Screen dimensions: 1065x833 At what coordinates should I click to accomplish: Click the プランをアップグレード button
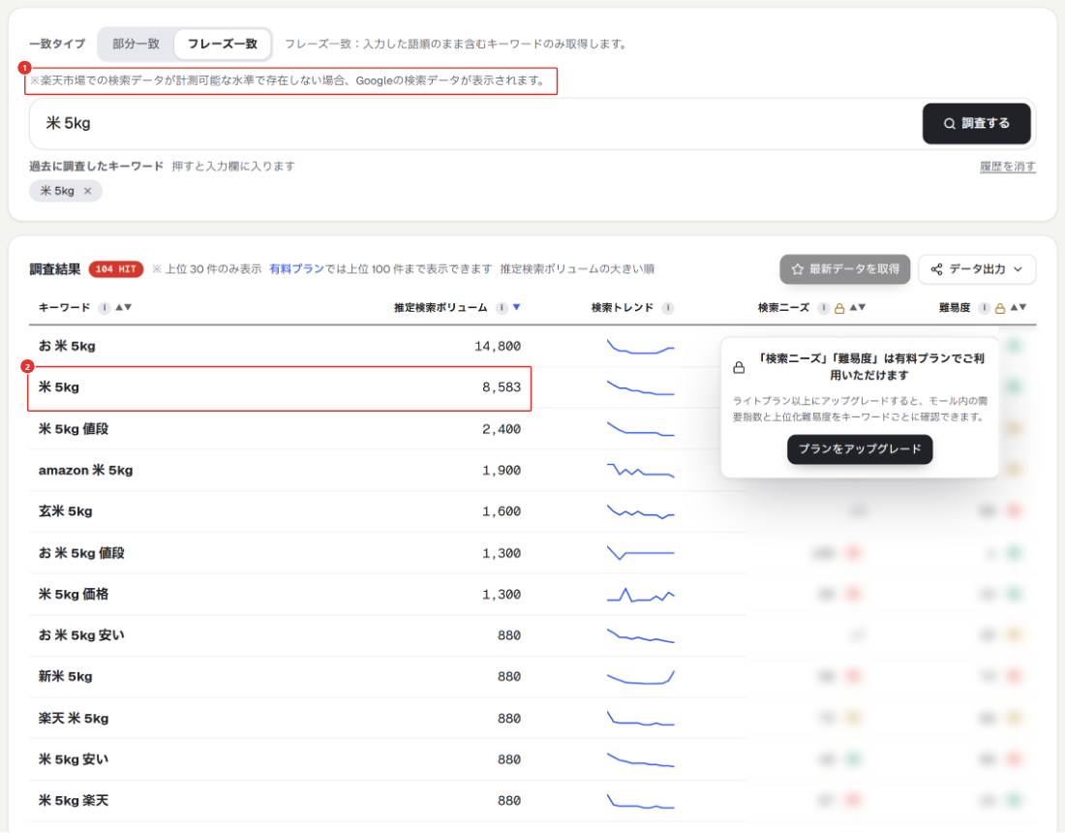click(860, 449)
